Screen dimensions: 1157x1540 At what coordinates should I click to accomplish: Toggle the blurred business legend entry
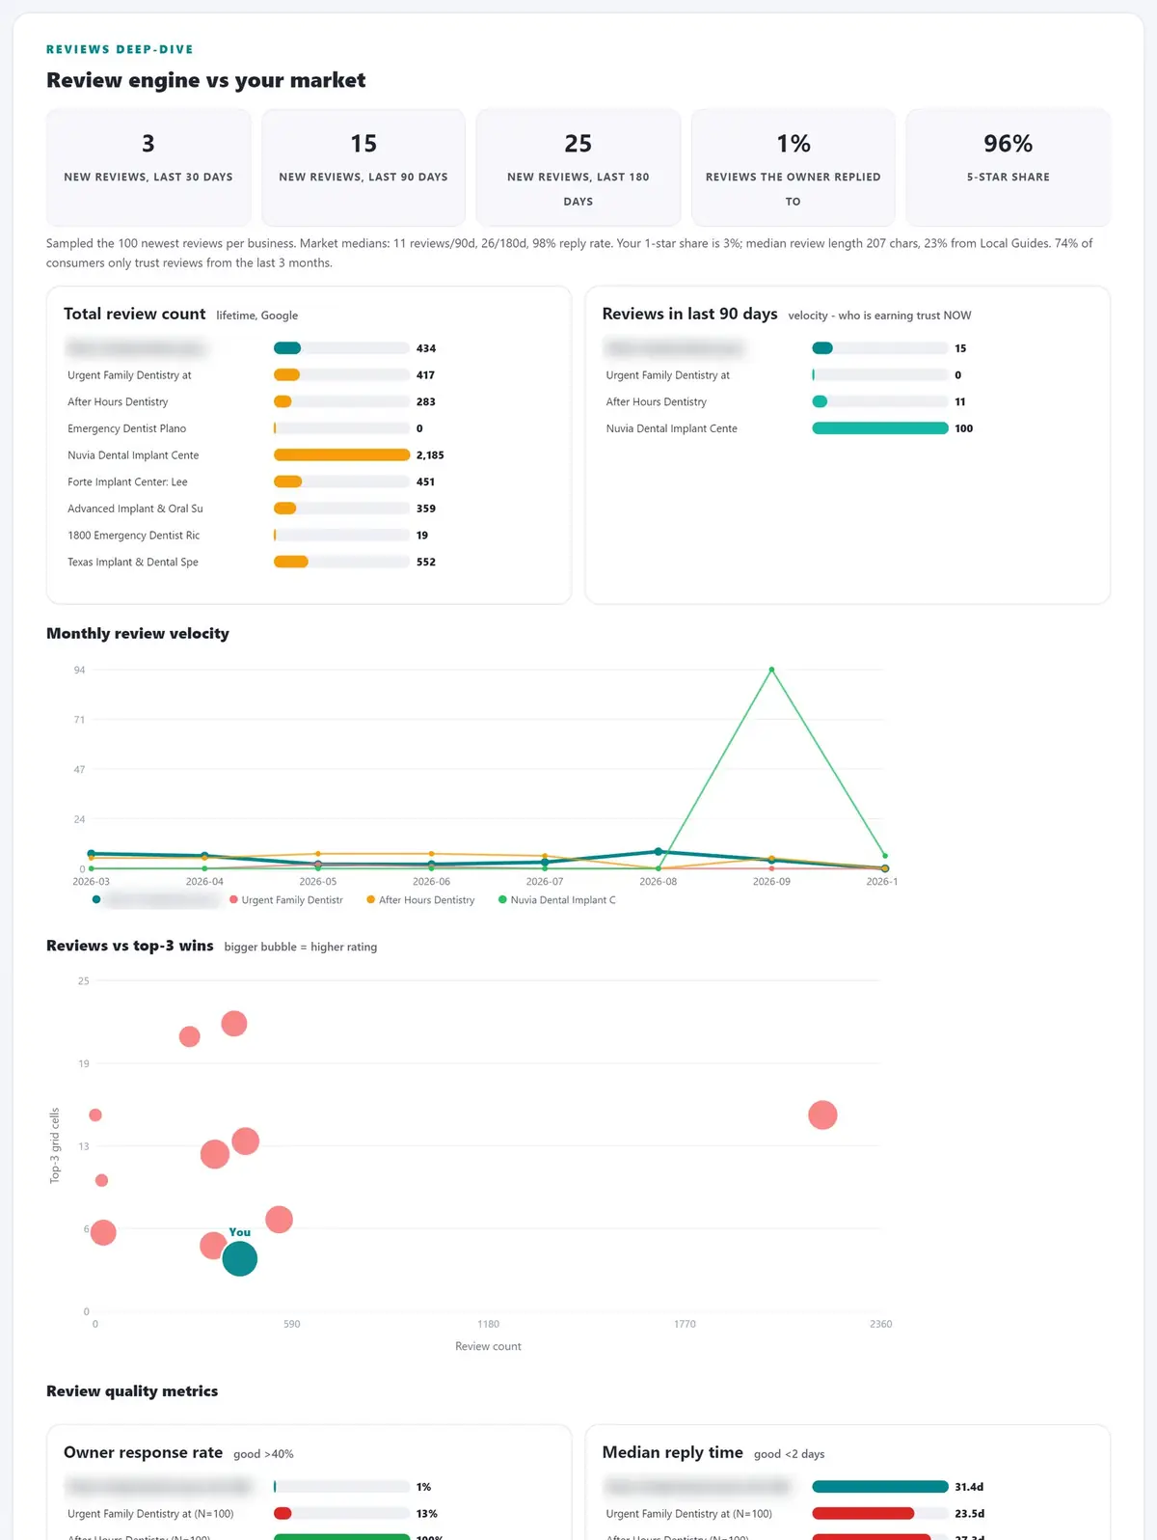click(156, 900)
